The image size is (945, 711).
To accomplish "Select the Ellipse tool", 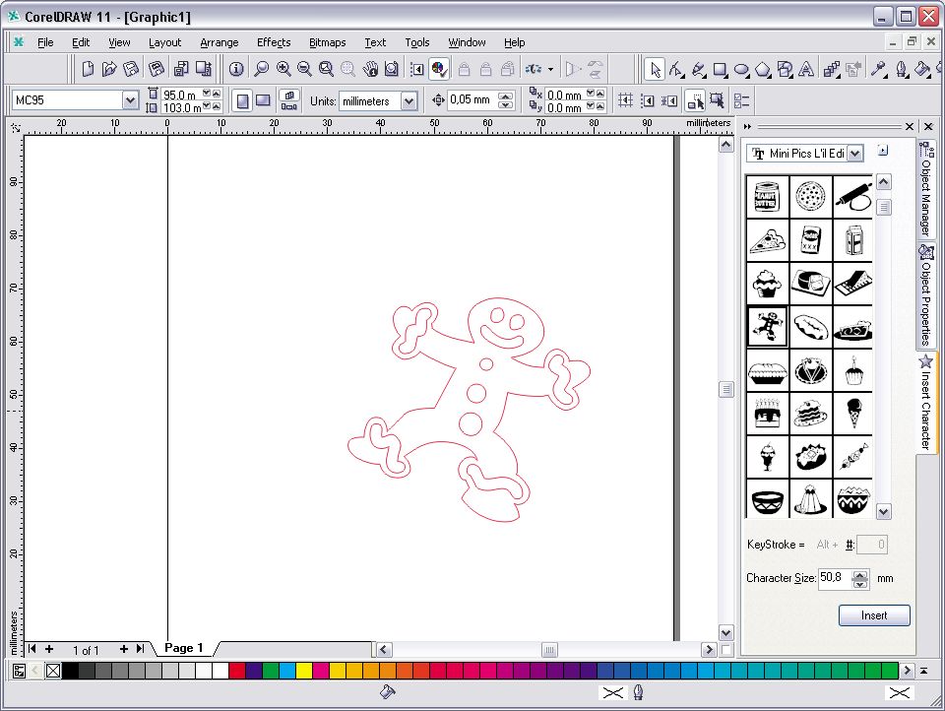I will (742, 69).
